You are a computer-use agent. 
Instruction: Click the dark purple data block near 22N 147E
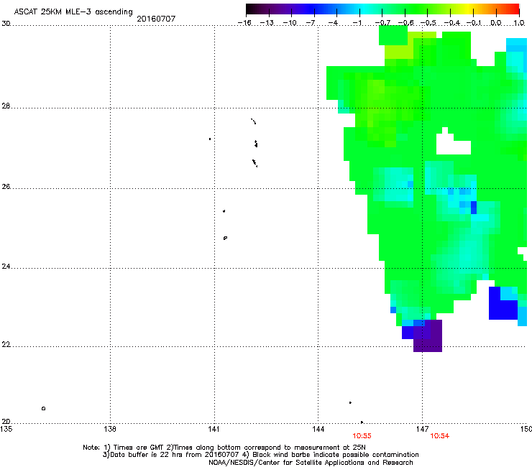(428, 336)
